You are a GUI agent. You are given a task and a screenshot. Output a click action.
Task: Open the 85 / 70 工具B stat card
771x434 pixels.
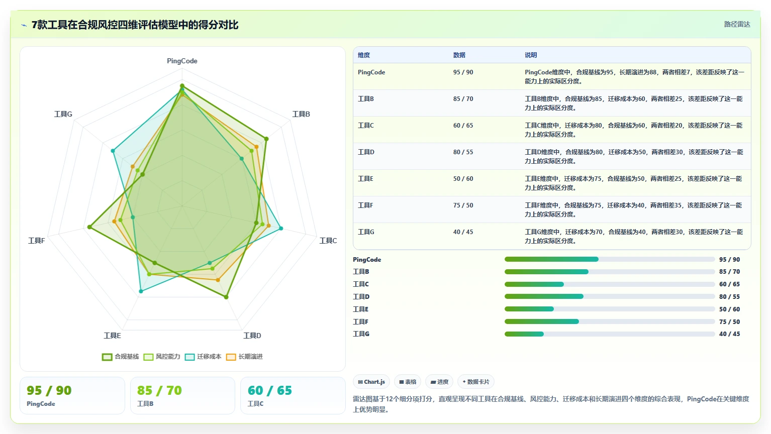click(182, 396)
